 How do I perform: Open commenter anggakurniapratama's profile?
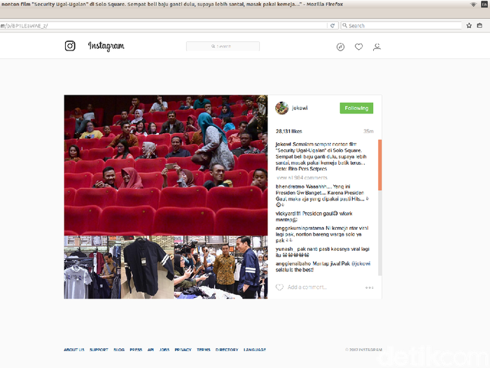[x=300, y=228]
